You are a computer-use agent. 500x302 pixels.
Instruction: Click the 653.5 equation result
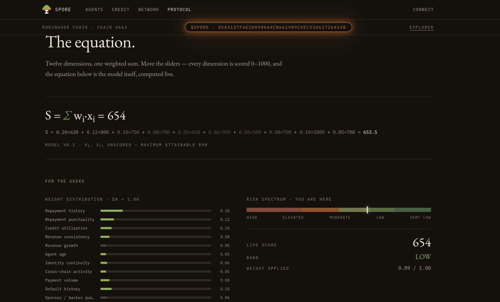[x=370, y=132]
